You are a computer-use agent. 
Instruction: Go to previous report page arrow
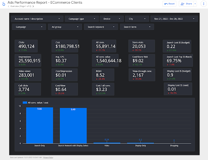(9, 6)
